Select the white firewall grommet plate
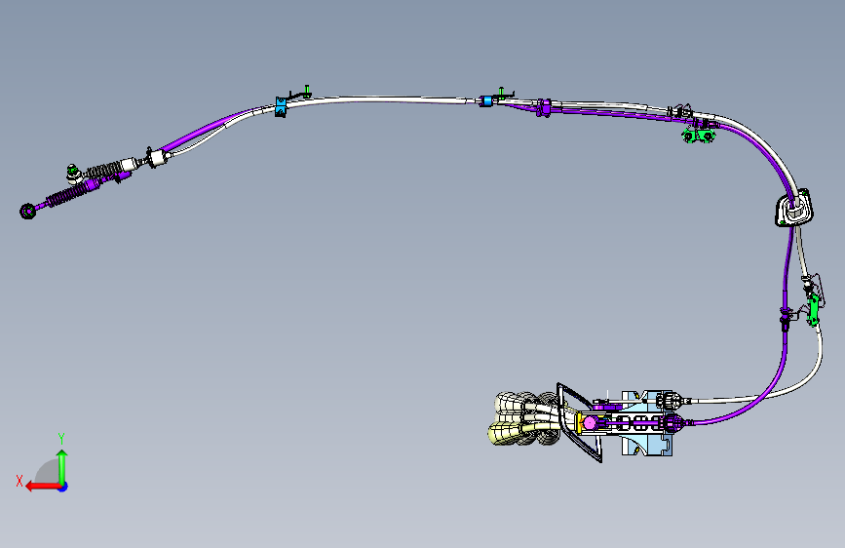 coord(793,208)
